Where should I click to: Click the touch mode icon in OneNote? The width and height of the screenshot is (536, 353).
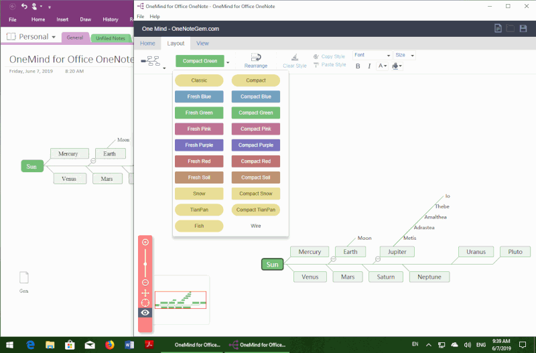[35, 7]
